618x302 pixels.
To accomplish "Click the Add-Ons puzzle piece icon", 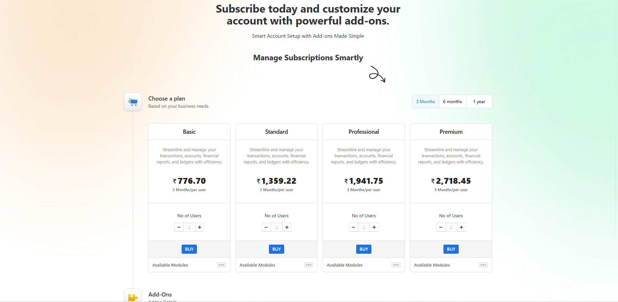I will [x=133, y=297].
